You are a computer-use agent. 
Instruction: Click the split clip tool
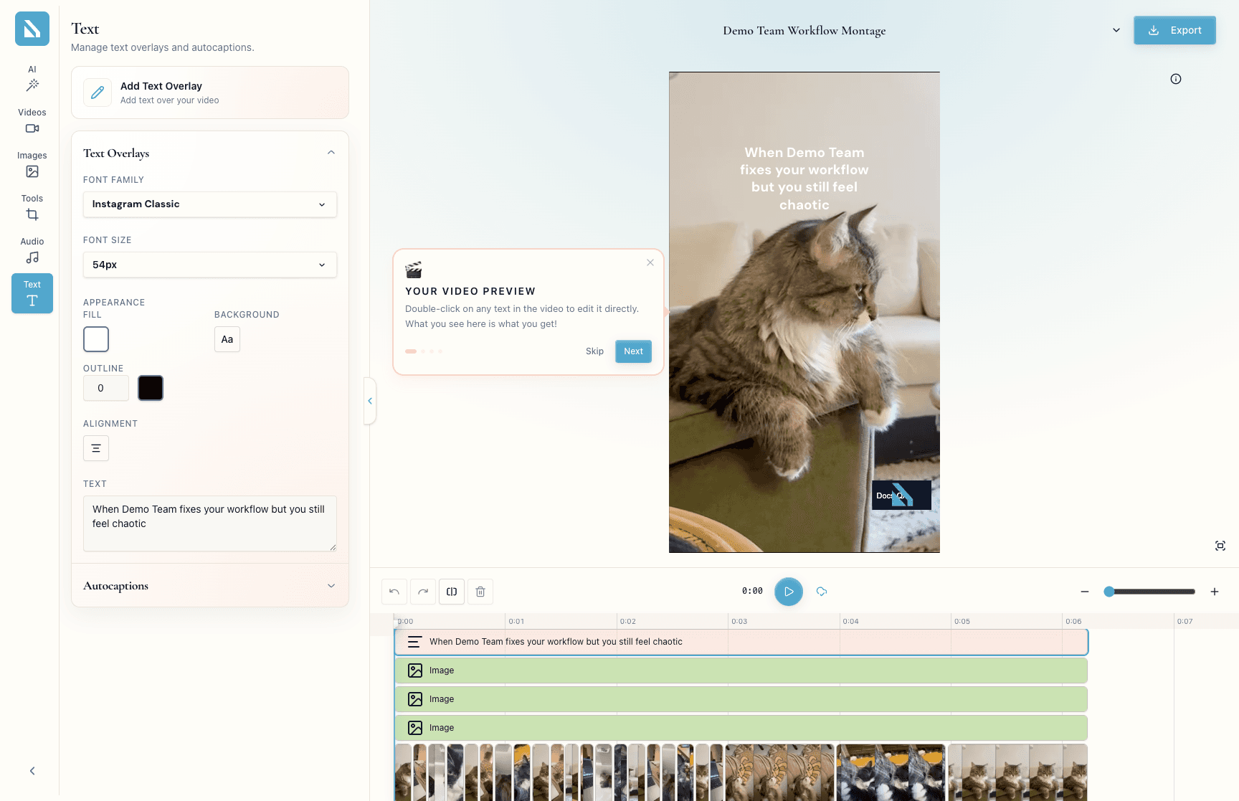pos(452,592)
